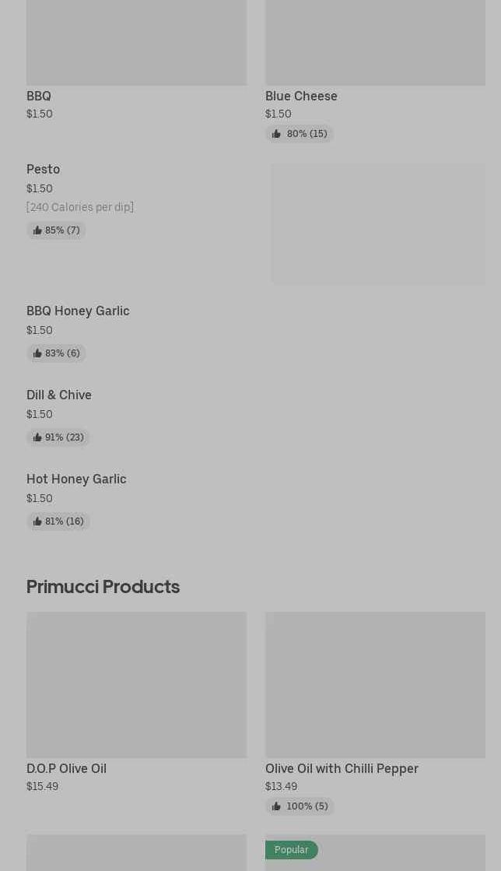Click the D.O.P Olive Oil product name

click(66, 768)
